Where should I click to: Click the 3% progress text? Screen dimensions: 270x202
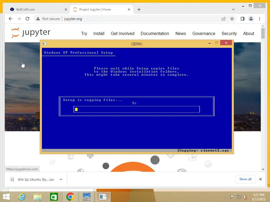click(x=134, y=103)
